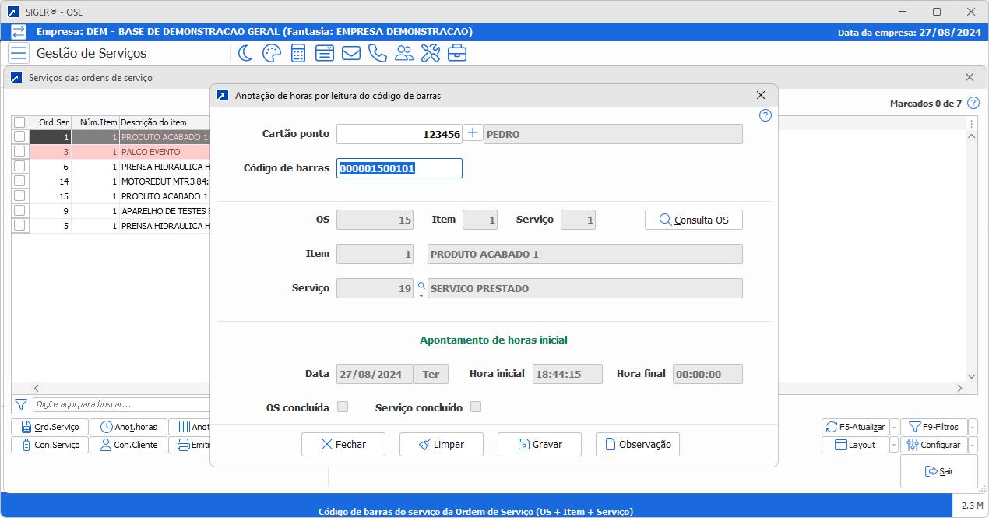The image size is (989, 518).
Task: Tick the checkbox for the PALCO EVENTO row
Action: pyautogui.click(x=19, y=152)
